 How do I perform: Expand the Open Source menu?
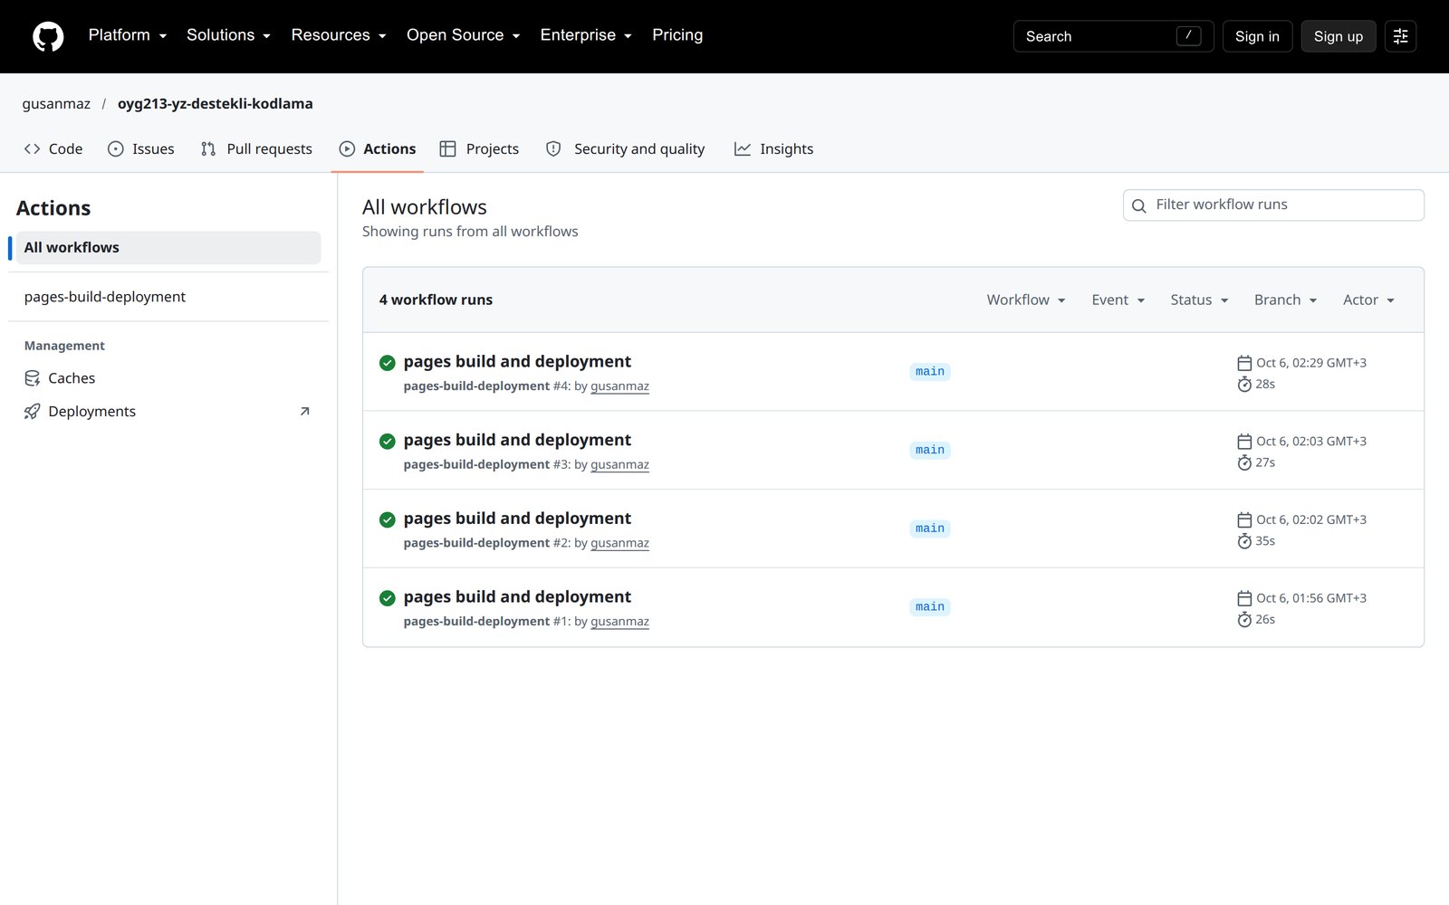click(x=464, y=35)
